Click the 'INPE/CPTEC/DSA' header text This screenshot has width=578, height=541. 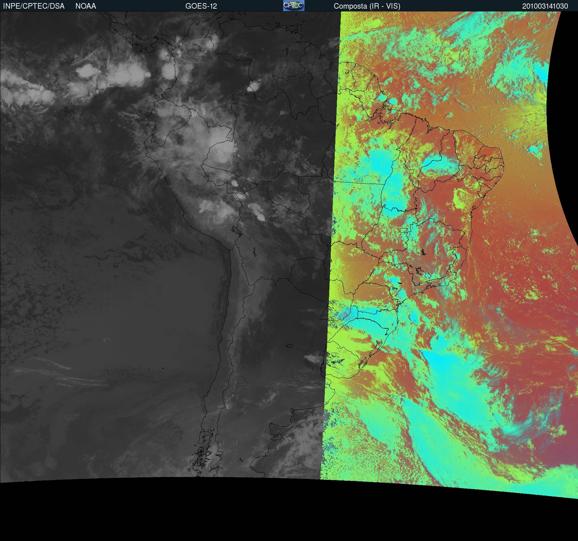(x=34, y=6)
